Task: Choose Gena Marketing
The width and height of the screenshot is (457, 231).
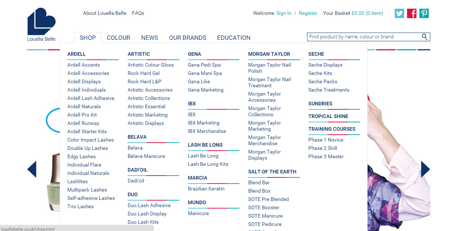Action: point(206,90)
